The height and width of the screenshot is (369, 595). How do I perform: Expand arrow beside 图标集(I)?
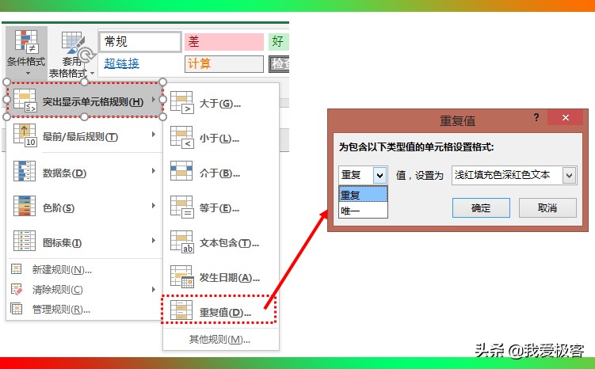click(153, 241)
